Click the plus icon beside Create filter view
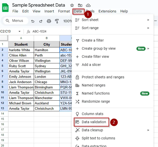Image resolution: width=158 pixels, height=147 pixels. (x=77, y=57)
